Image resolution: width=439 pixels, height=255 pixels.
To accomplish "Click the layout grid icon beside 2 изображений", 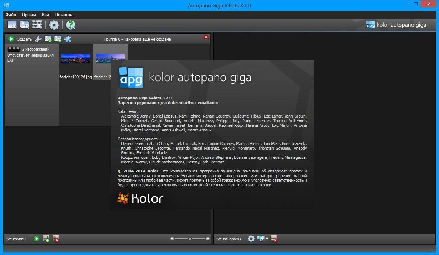I will click(x=14, y=49).
